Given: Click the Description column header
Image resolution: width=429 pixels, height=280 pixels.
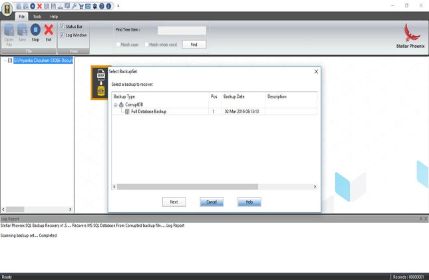Looking at the screenshot, I should tap(291, 96).
